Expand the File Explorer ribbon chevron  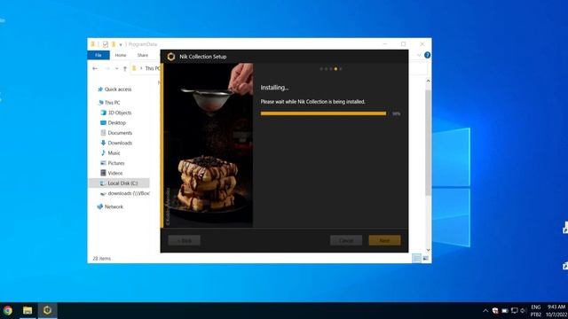(x=419, y=55)
